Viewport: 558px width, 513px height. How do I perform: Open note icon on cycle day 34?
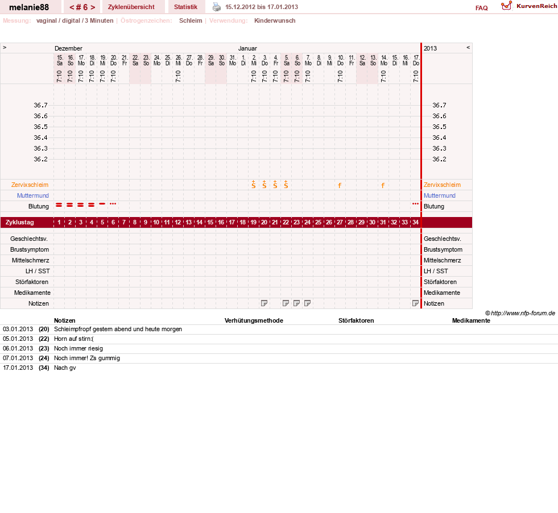point(415,303)
